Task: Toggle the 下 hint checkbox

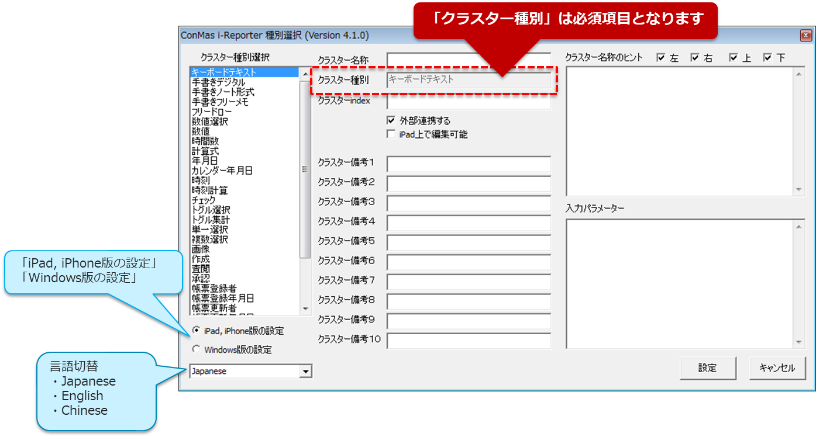Action: pos(767,58)
